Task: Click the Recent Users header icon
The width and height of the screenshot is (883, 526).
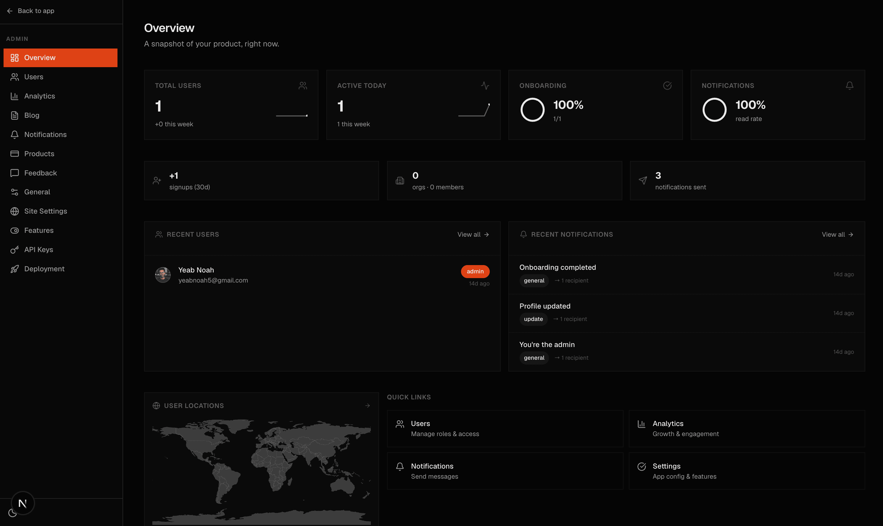Action: click(x=159, y=234)
